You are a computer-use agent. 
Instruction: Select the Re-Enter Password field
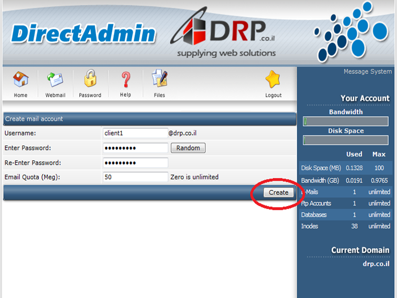point(135,163)
